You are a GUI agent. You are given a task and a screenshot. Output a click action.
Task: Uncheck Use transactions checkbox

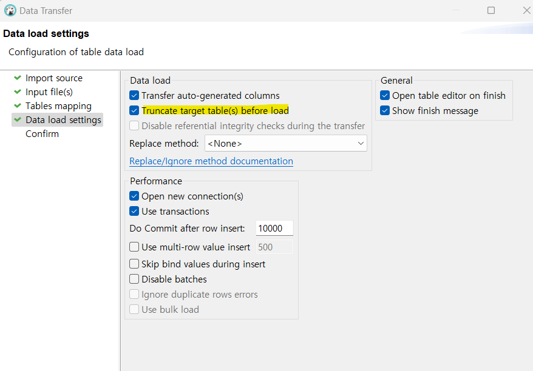tap(135, 212)
